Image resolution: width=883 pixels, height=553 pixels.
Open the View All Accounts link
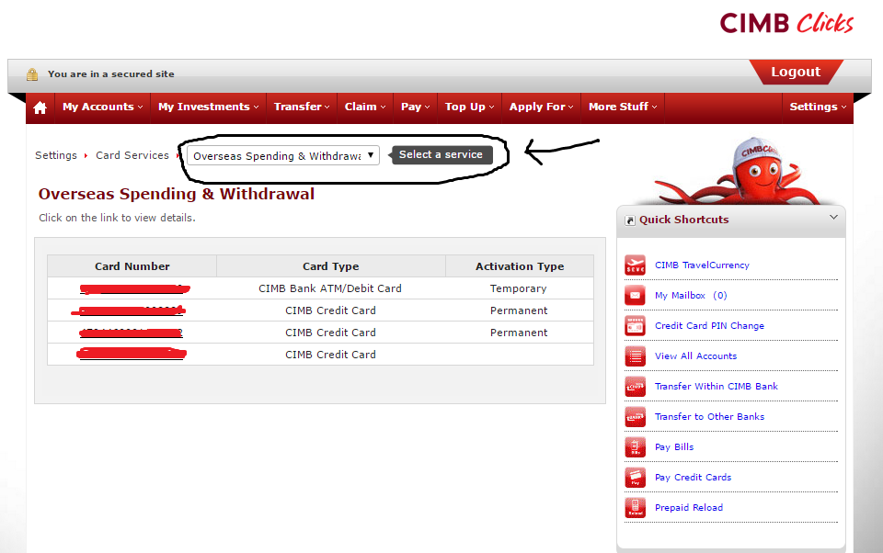click(695, 356)
